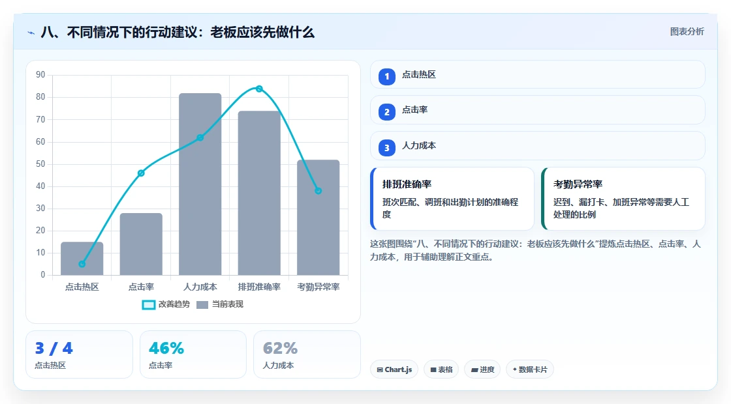The height and width of the screenshot is (404, 731).
Task: Click the 排班准确率 bar in chart
Action: [259, 193]
